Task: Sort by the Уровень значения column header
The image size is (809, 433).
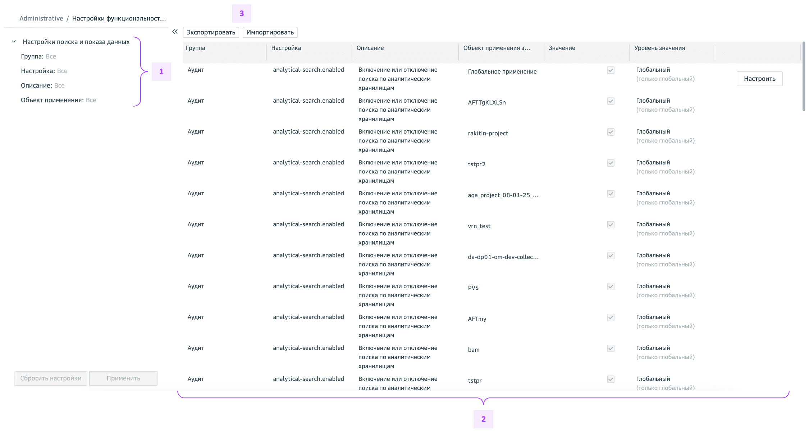Action: click(659, 48)
